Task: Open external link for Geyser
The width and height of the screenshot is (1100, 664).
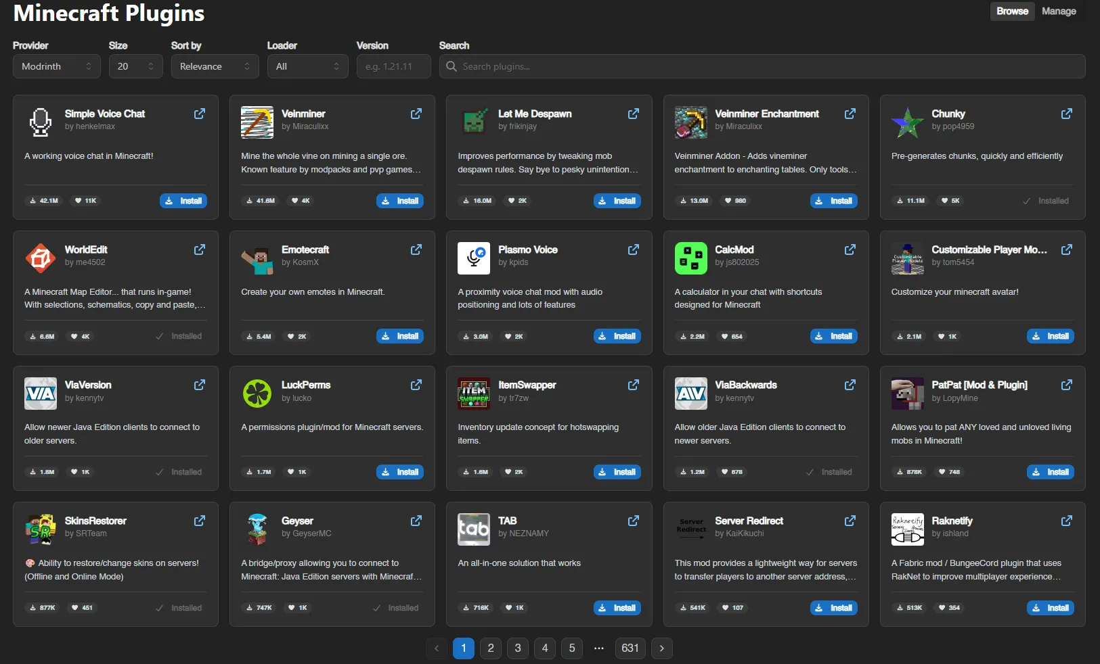Action: [x=416, y=521]
